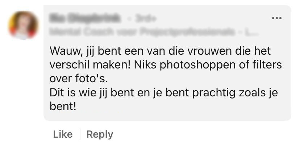Open the three-dot comment options menu
The image size is (300, 146).
[x=276, y=18]
